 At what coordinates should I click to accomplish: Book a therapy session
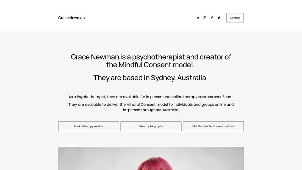(x=89, y=126)
